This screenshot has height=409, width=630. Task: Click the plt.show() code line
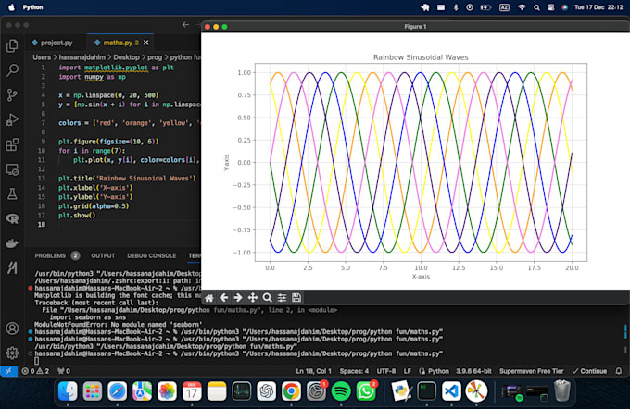tap(77, 216)
